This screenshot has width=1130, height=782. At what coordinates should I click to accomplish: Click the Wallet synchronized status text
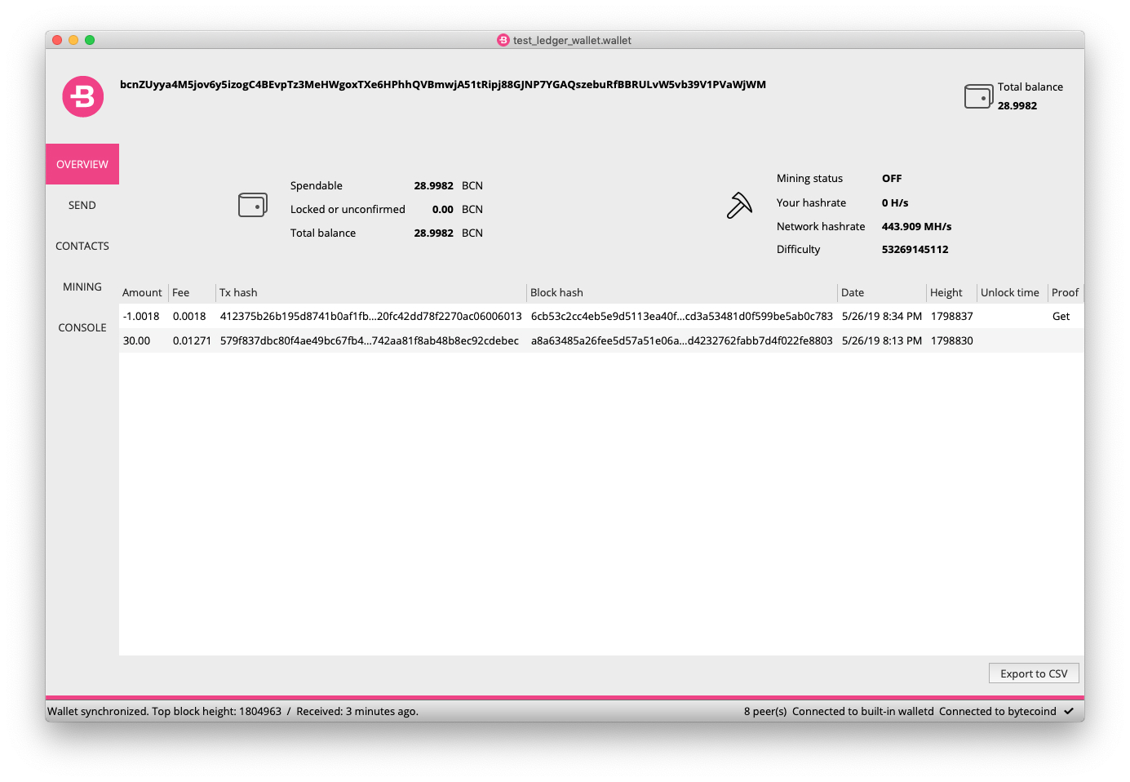click(233, 712)
